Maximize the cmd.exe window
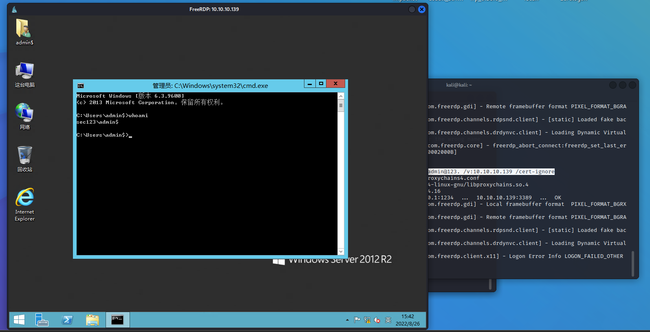This screenshot has height=332, width=650. (x=321, y=83)
